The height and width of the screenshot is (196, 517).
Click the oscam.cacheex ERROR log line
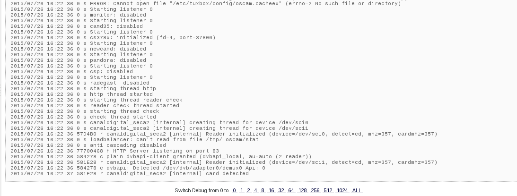(x=206, y=4)
